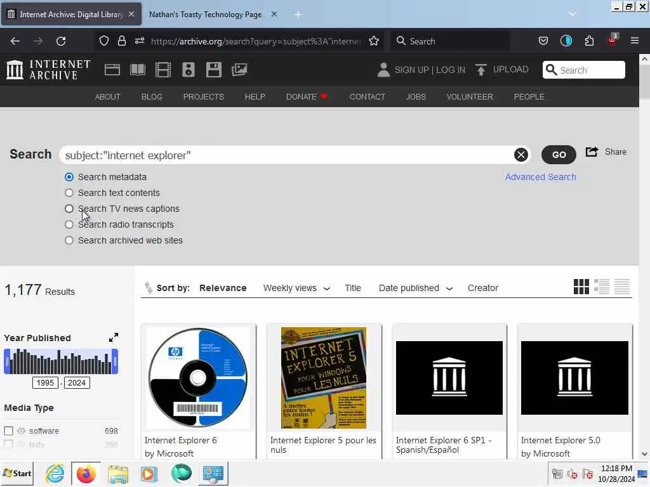
Task: Select Search text contents option
Action: point(69,193)
